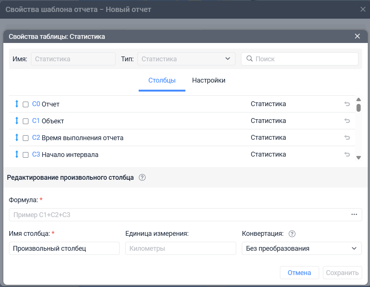The height and width of the screenshot is (287, 370).
Task: Click the Формула input field
Action: point(179,215)
